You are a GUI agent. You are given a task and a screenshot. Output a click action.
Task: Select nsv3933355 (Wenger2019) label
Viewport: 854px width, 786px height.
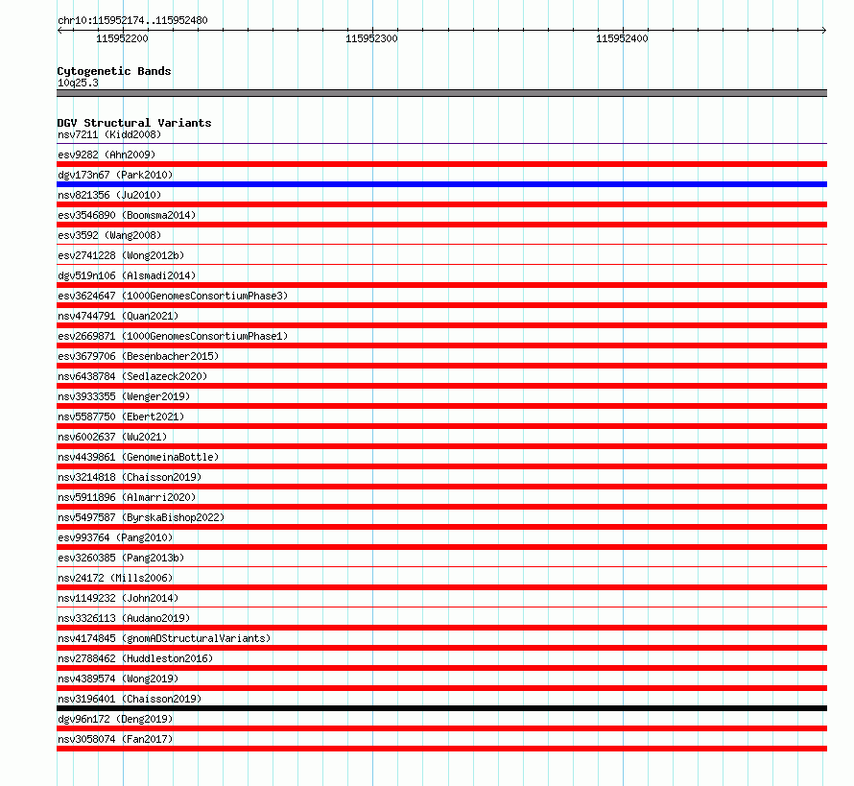coord(124,396)
